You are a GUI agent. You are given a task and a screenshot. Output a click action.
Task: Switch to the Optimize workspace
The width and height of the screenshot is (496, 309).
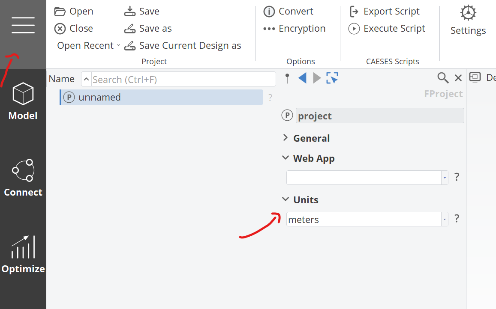[x=23, y=255]
